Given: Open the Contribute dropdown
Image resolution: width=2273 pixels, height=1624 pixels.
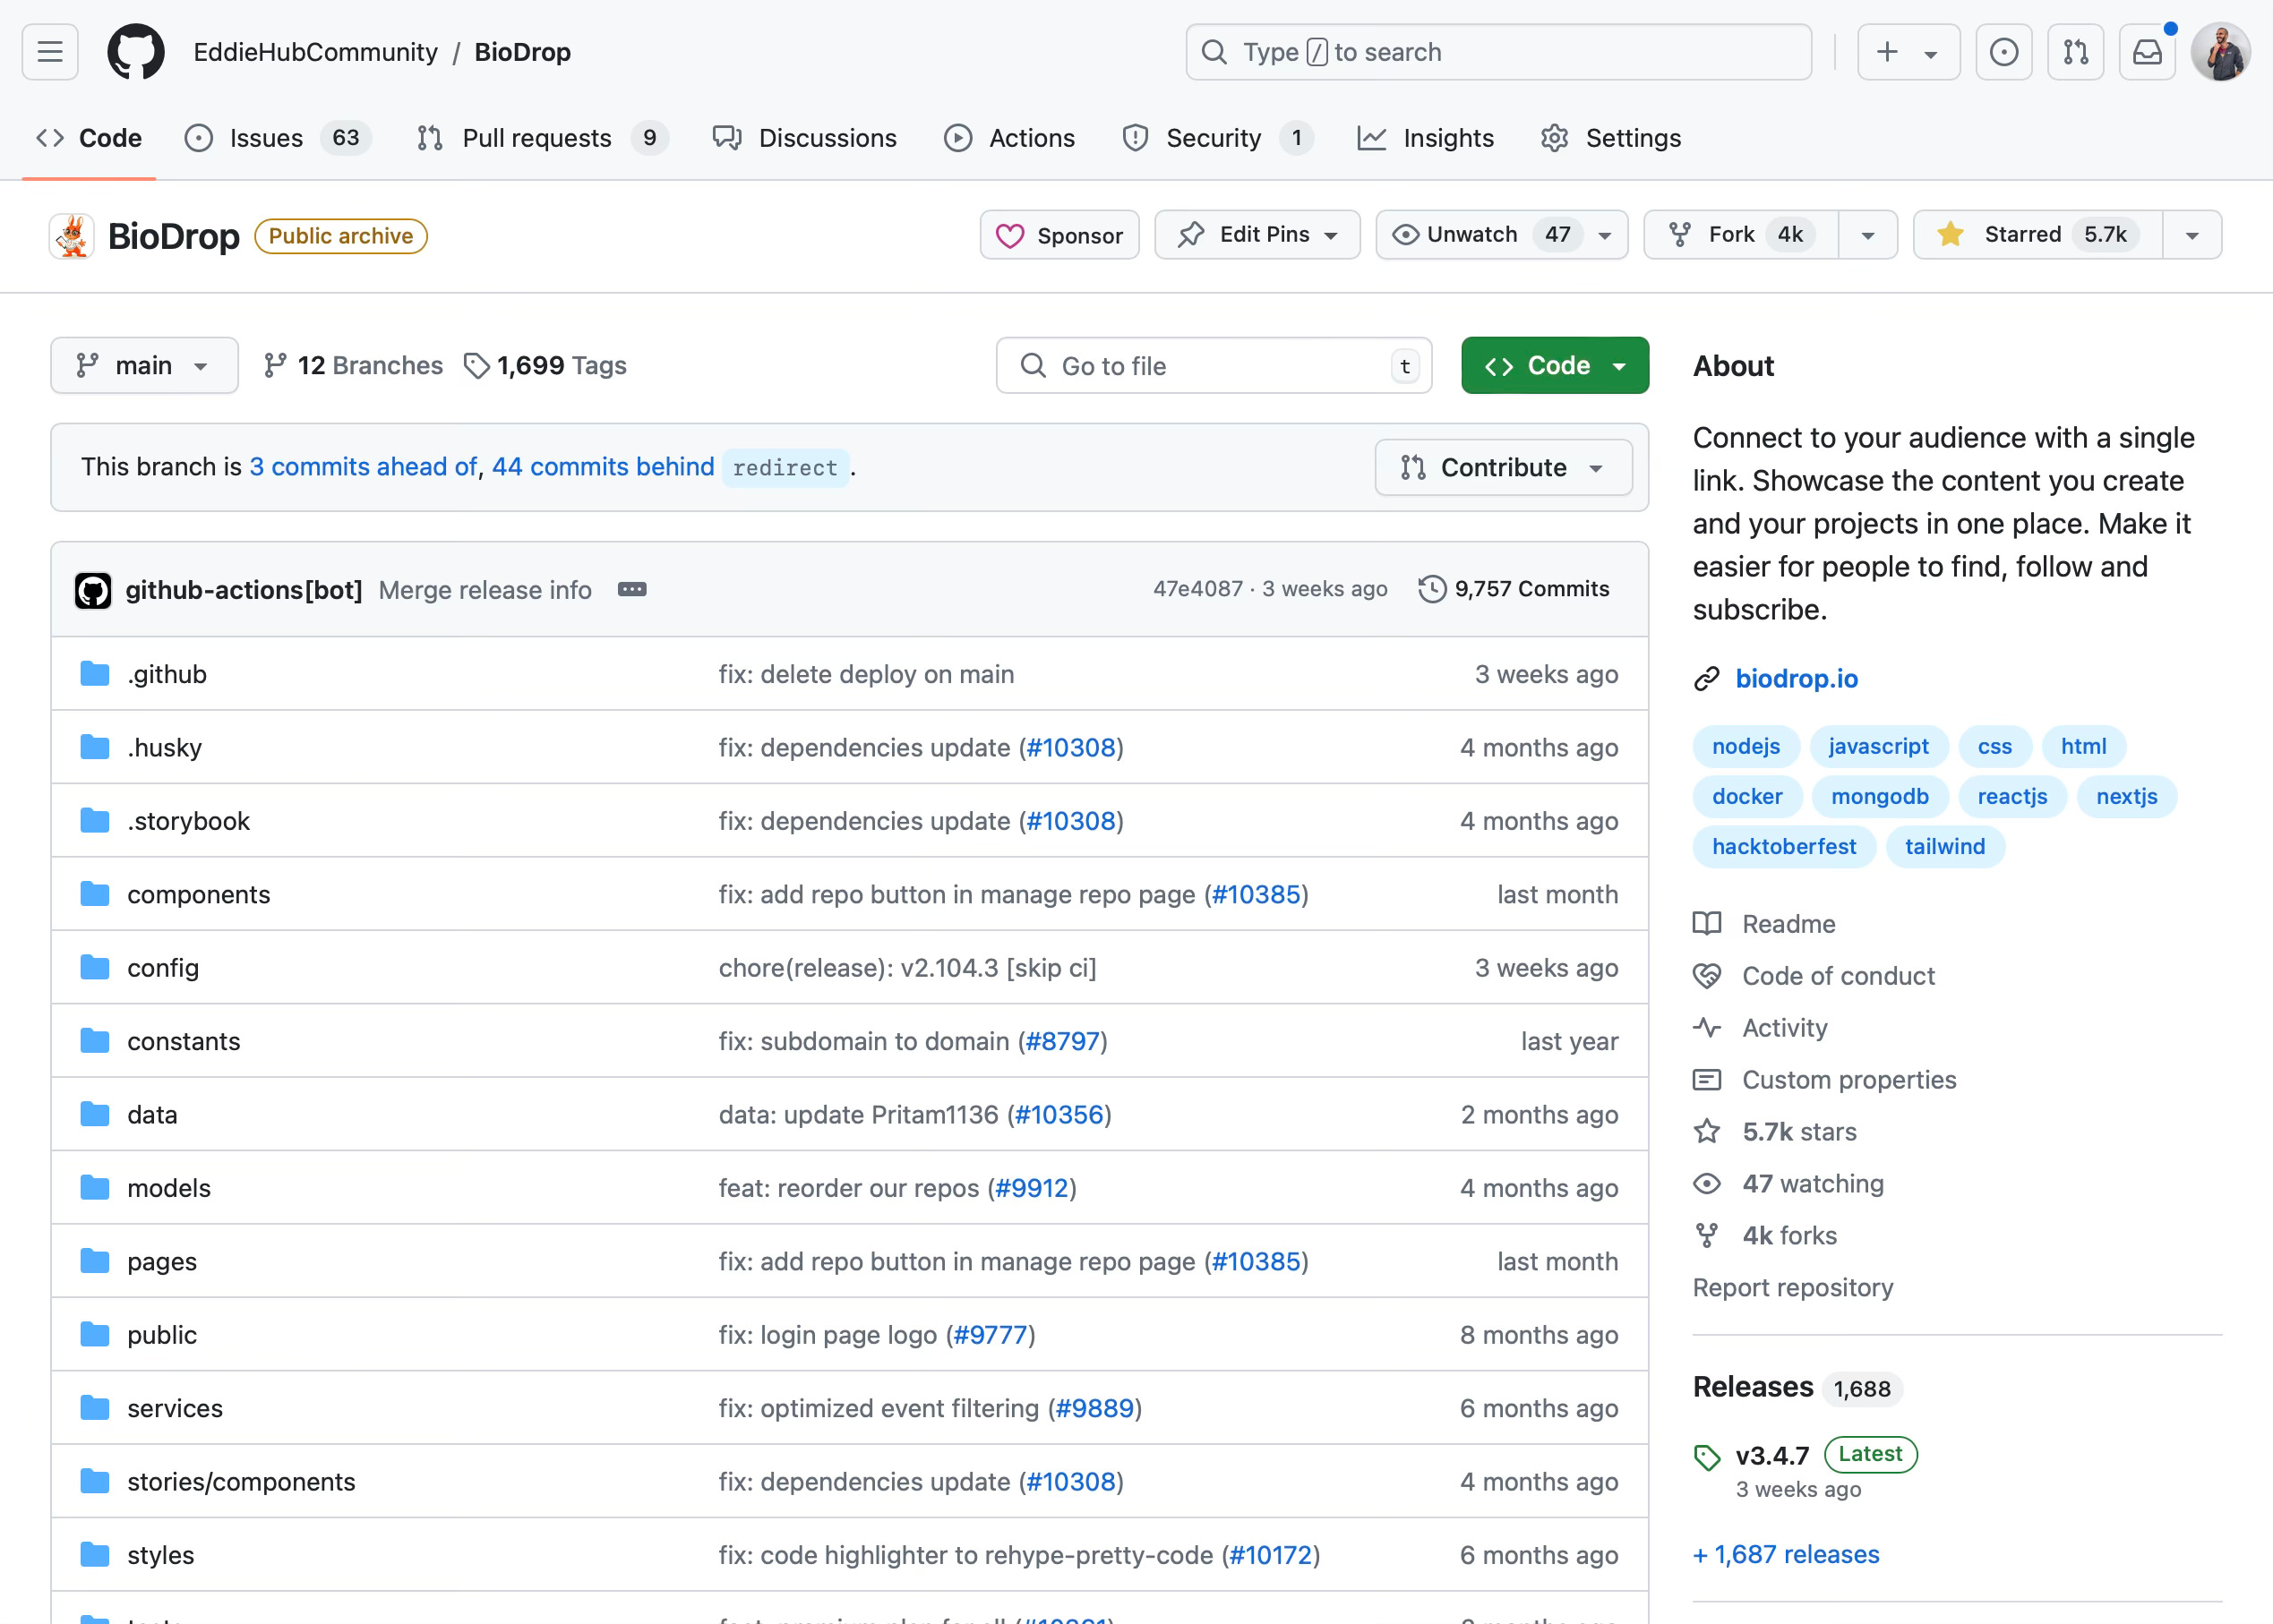Looking at the screenshot, I should [x=1504, y=468].
